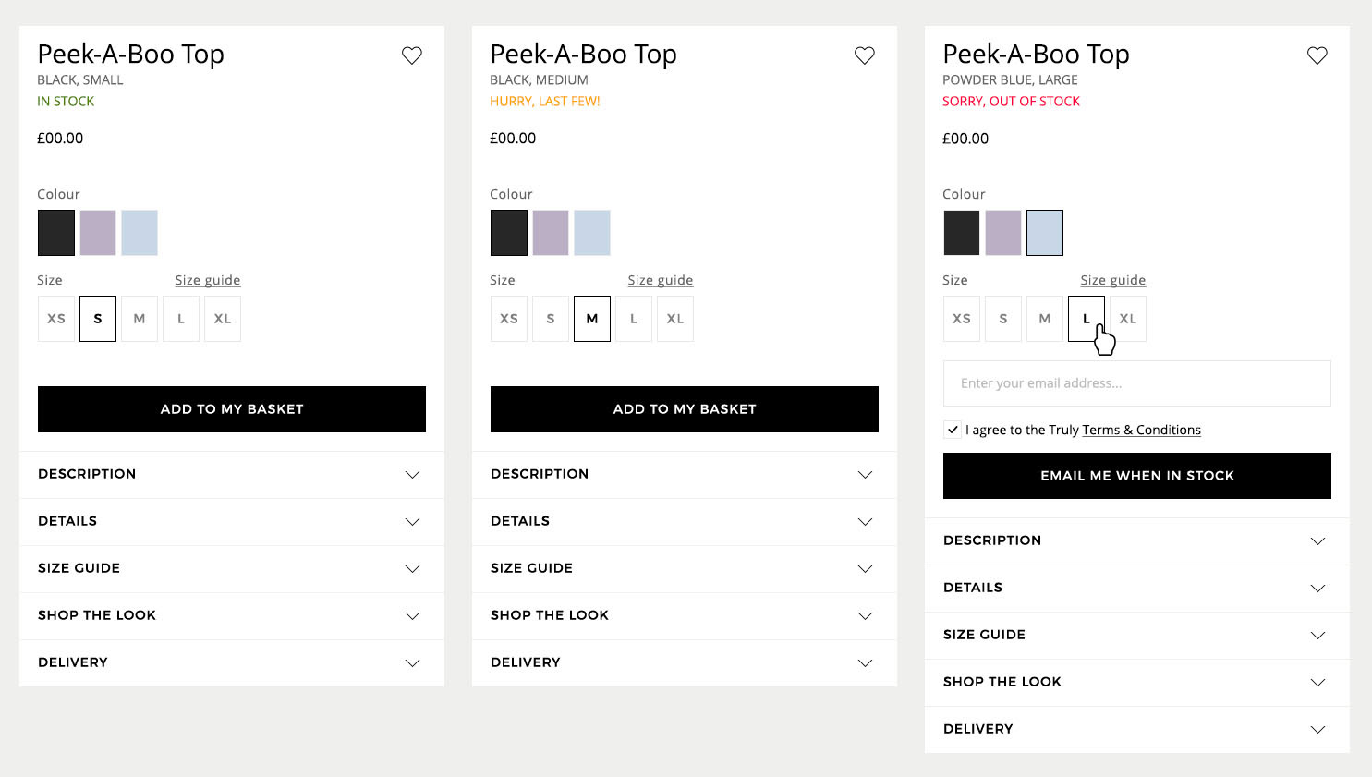
Task: Select the highlighted S size on Black Small card
Action: [98, 319]
